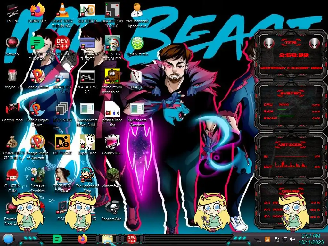Open the Action Center flag tray icon
This screenshot has height=246, width=328.
tap(277, 239)
